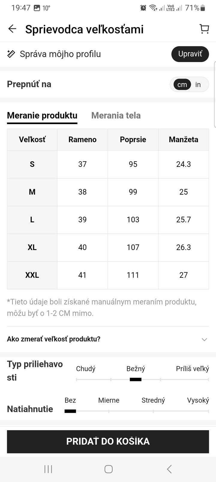Screen dimensions: 216x482
Task: Switch units to cm
Action: tap(182, 85)
